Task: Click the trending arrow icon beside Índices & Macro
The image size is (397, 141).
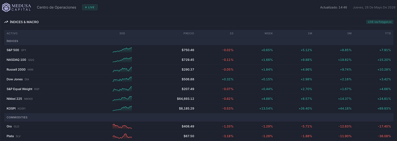Action: pos(6,22)
